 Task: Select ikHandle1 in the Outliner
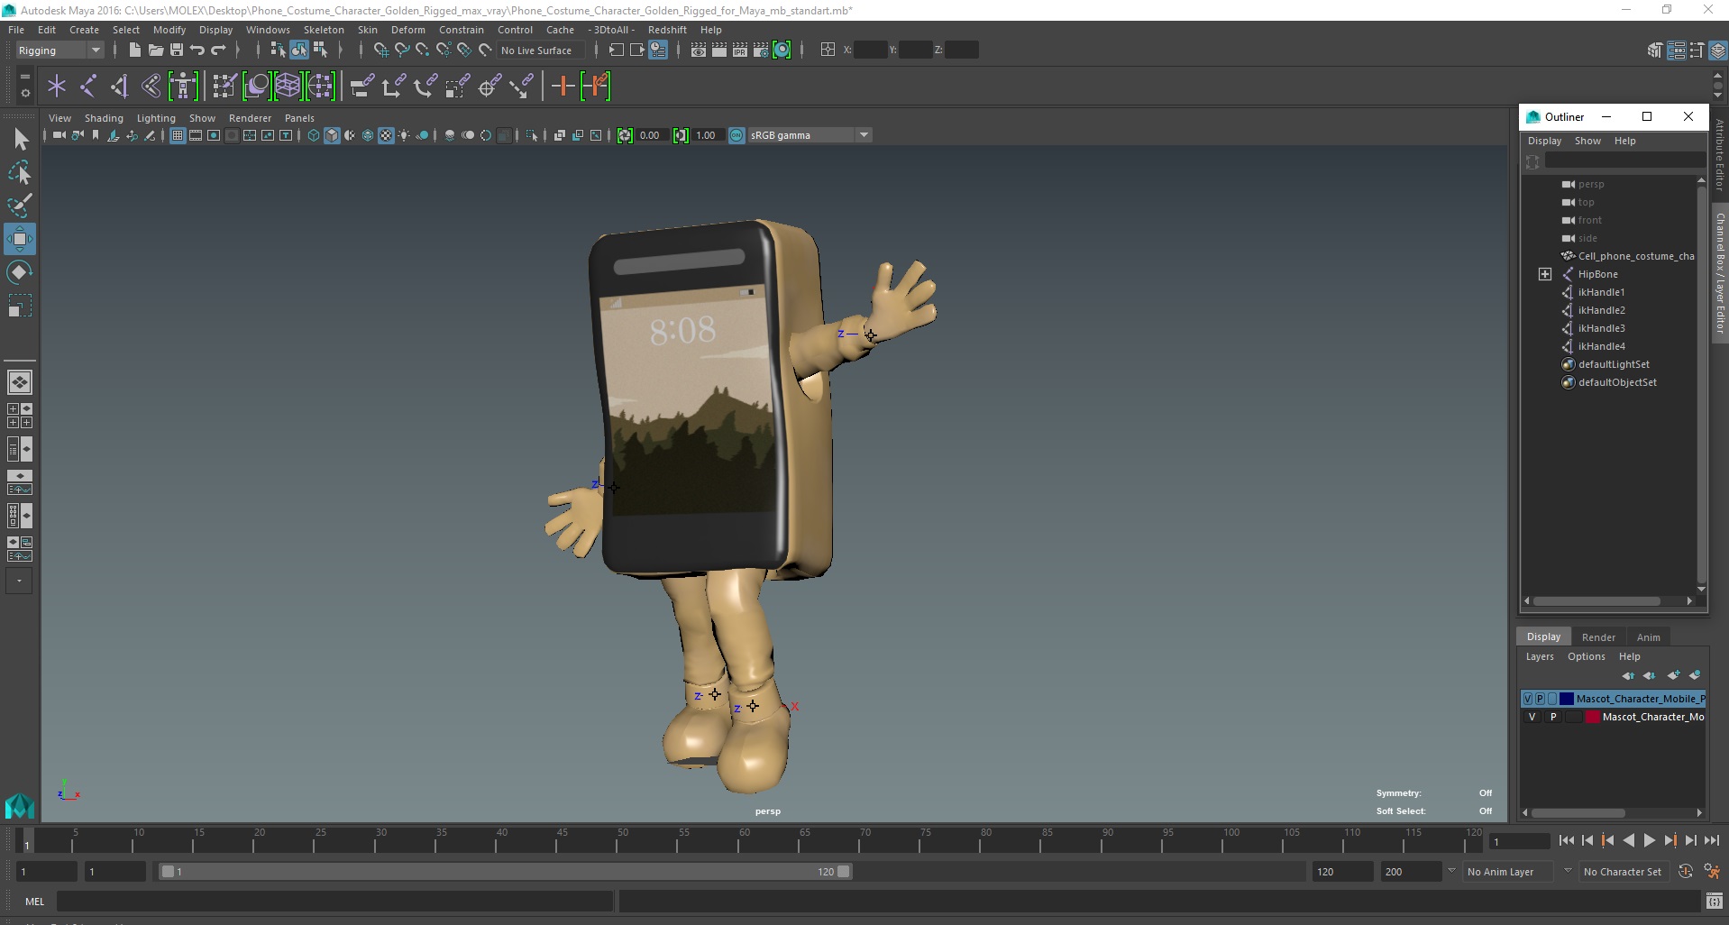1601,292
